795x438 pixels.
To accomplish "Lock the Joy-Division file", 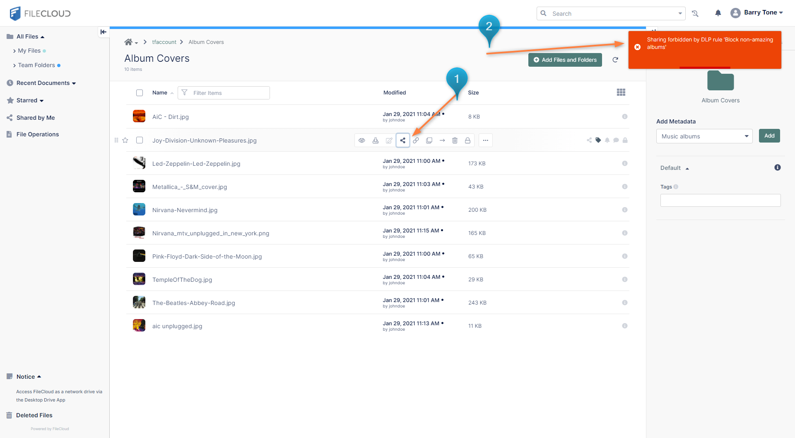I will [x=467, y=140].
